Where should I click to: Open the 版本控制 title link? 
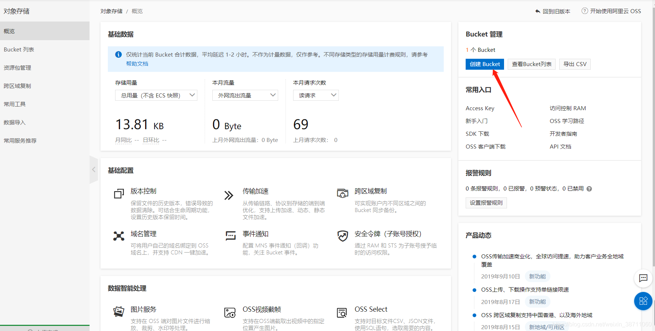click(x=144, y=191)
